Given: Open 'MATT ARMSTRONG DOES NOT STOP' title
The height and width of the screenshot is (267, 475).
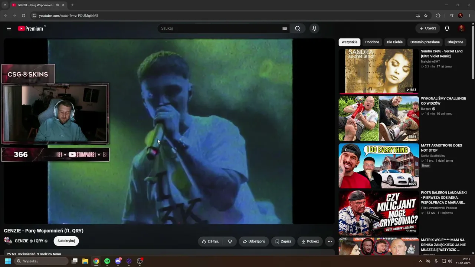Looking at the screenshot, I should coord(442,148).
